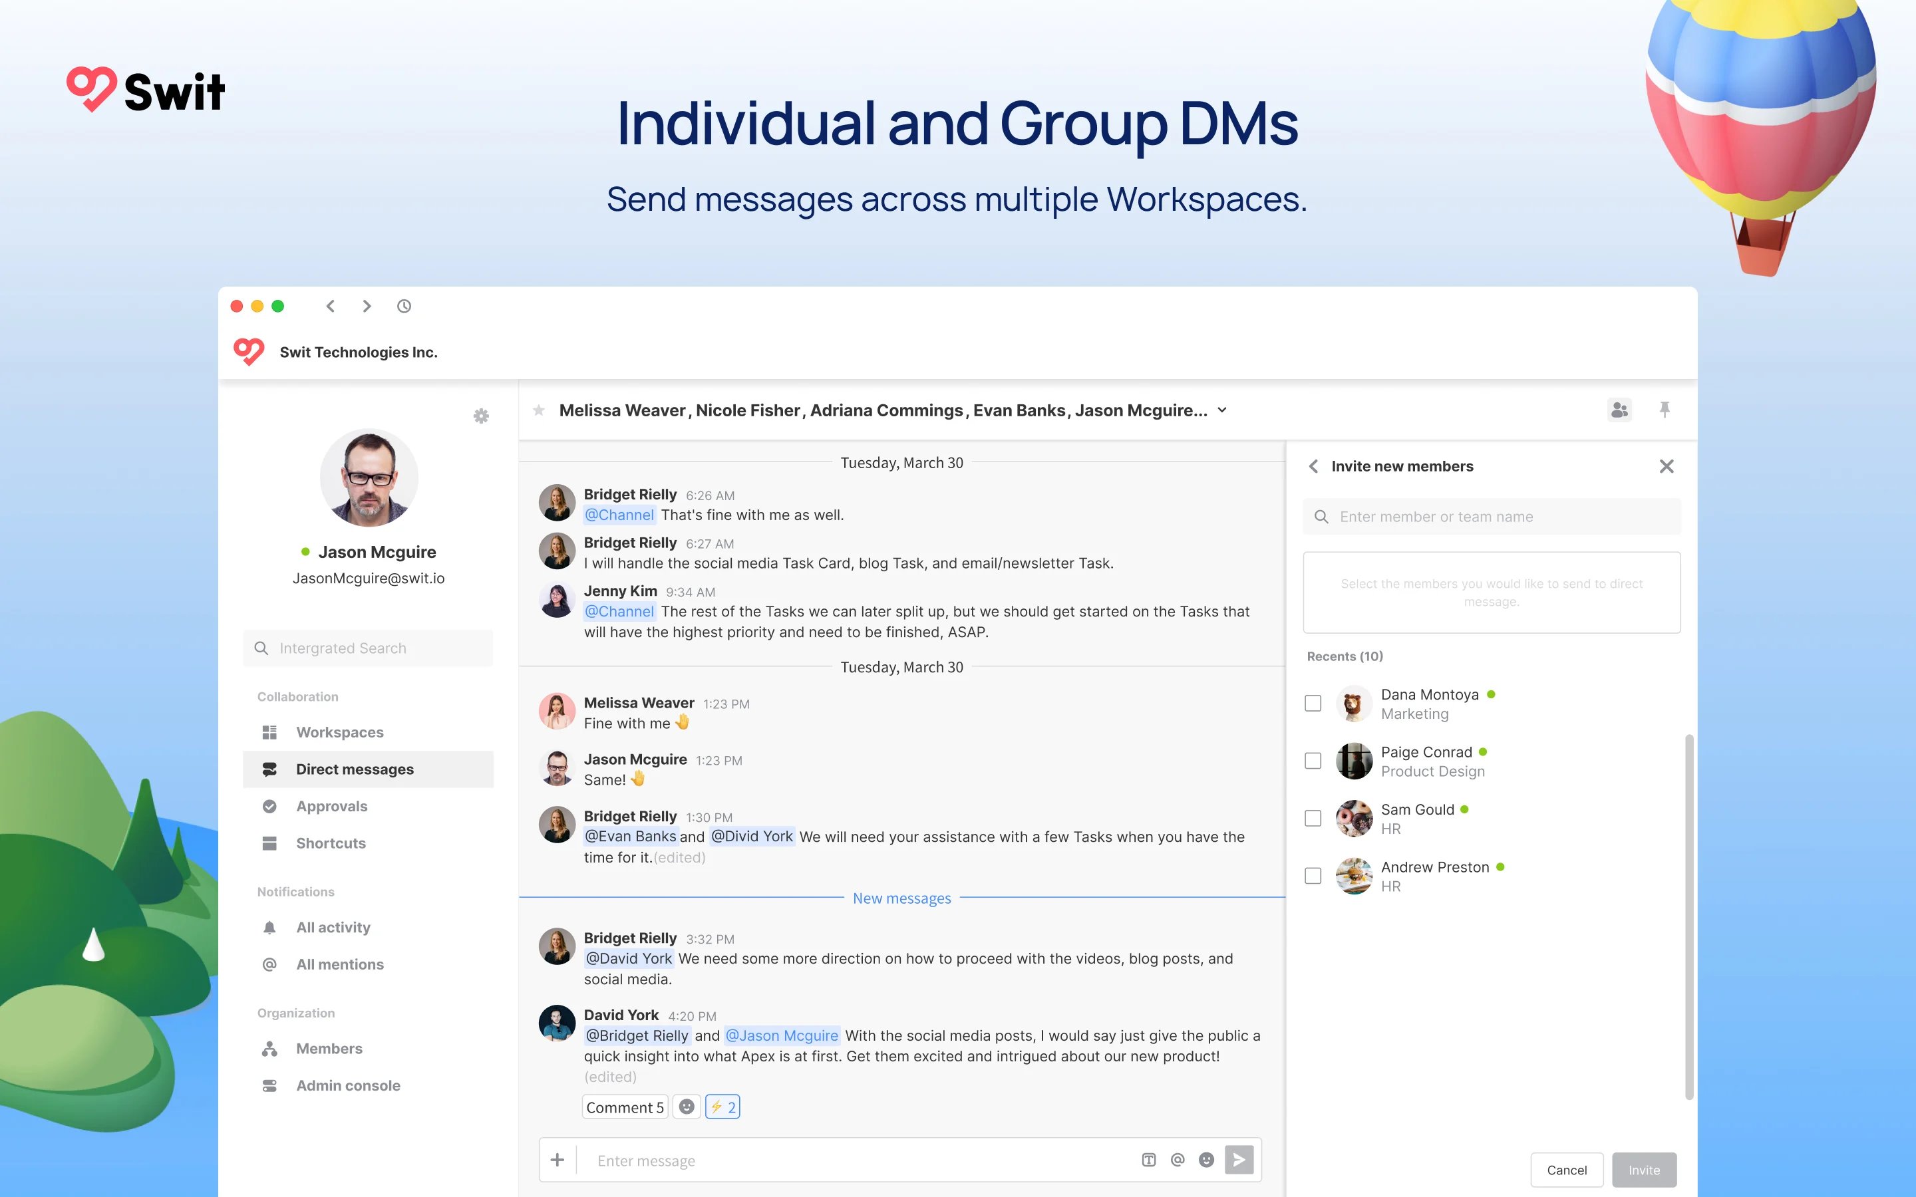Screen dimensions: 1916x1197
Task: Check the box for Dana Montoya
Action: [x=1313, y=703]
